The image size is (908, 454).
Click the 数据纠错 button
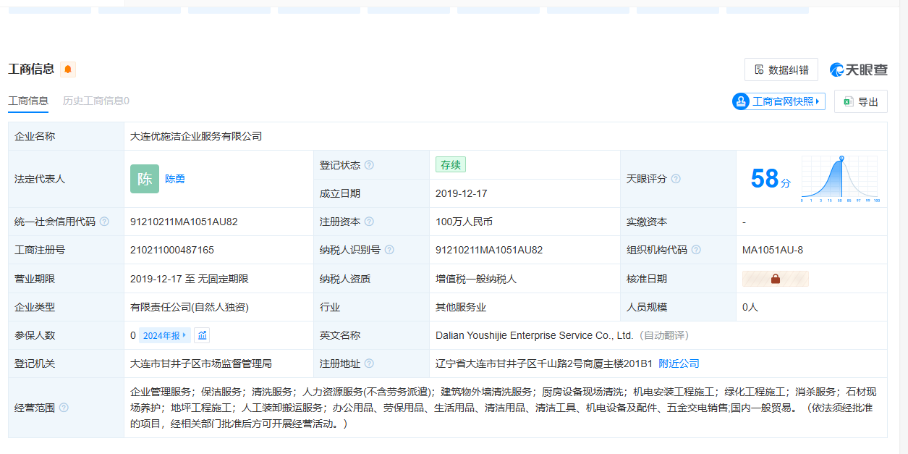(781, 70)
